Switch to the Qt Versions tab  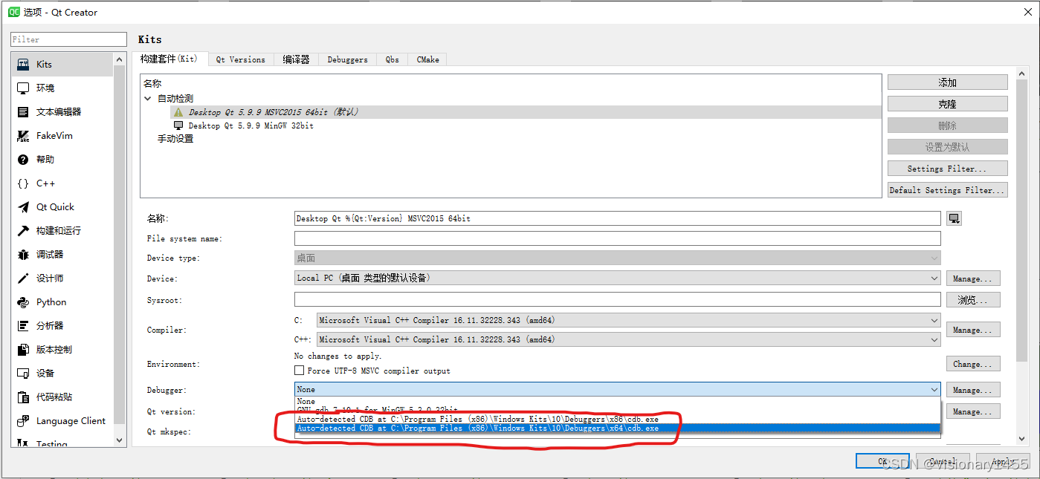point(241,59)
